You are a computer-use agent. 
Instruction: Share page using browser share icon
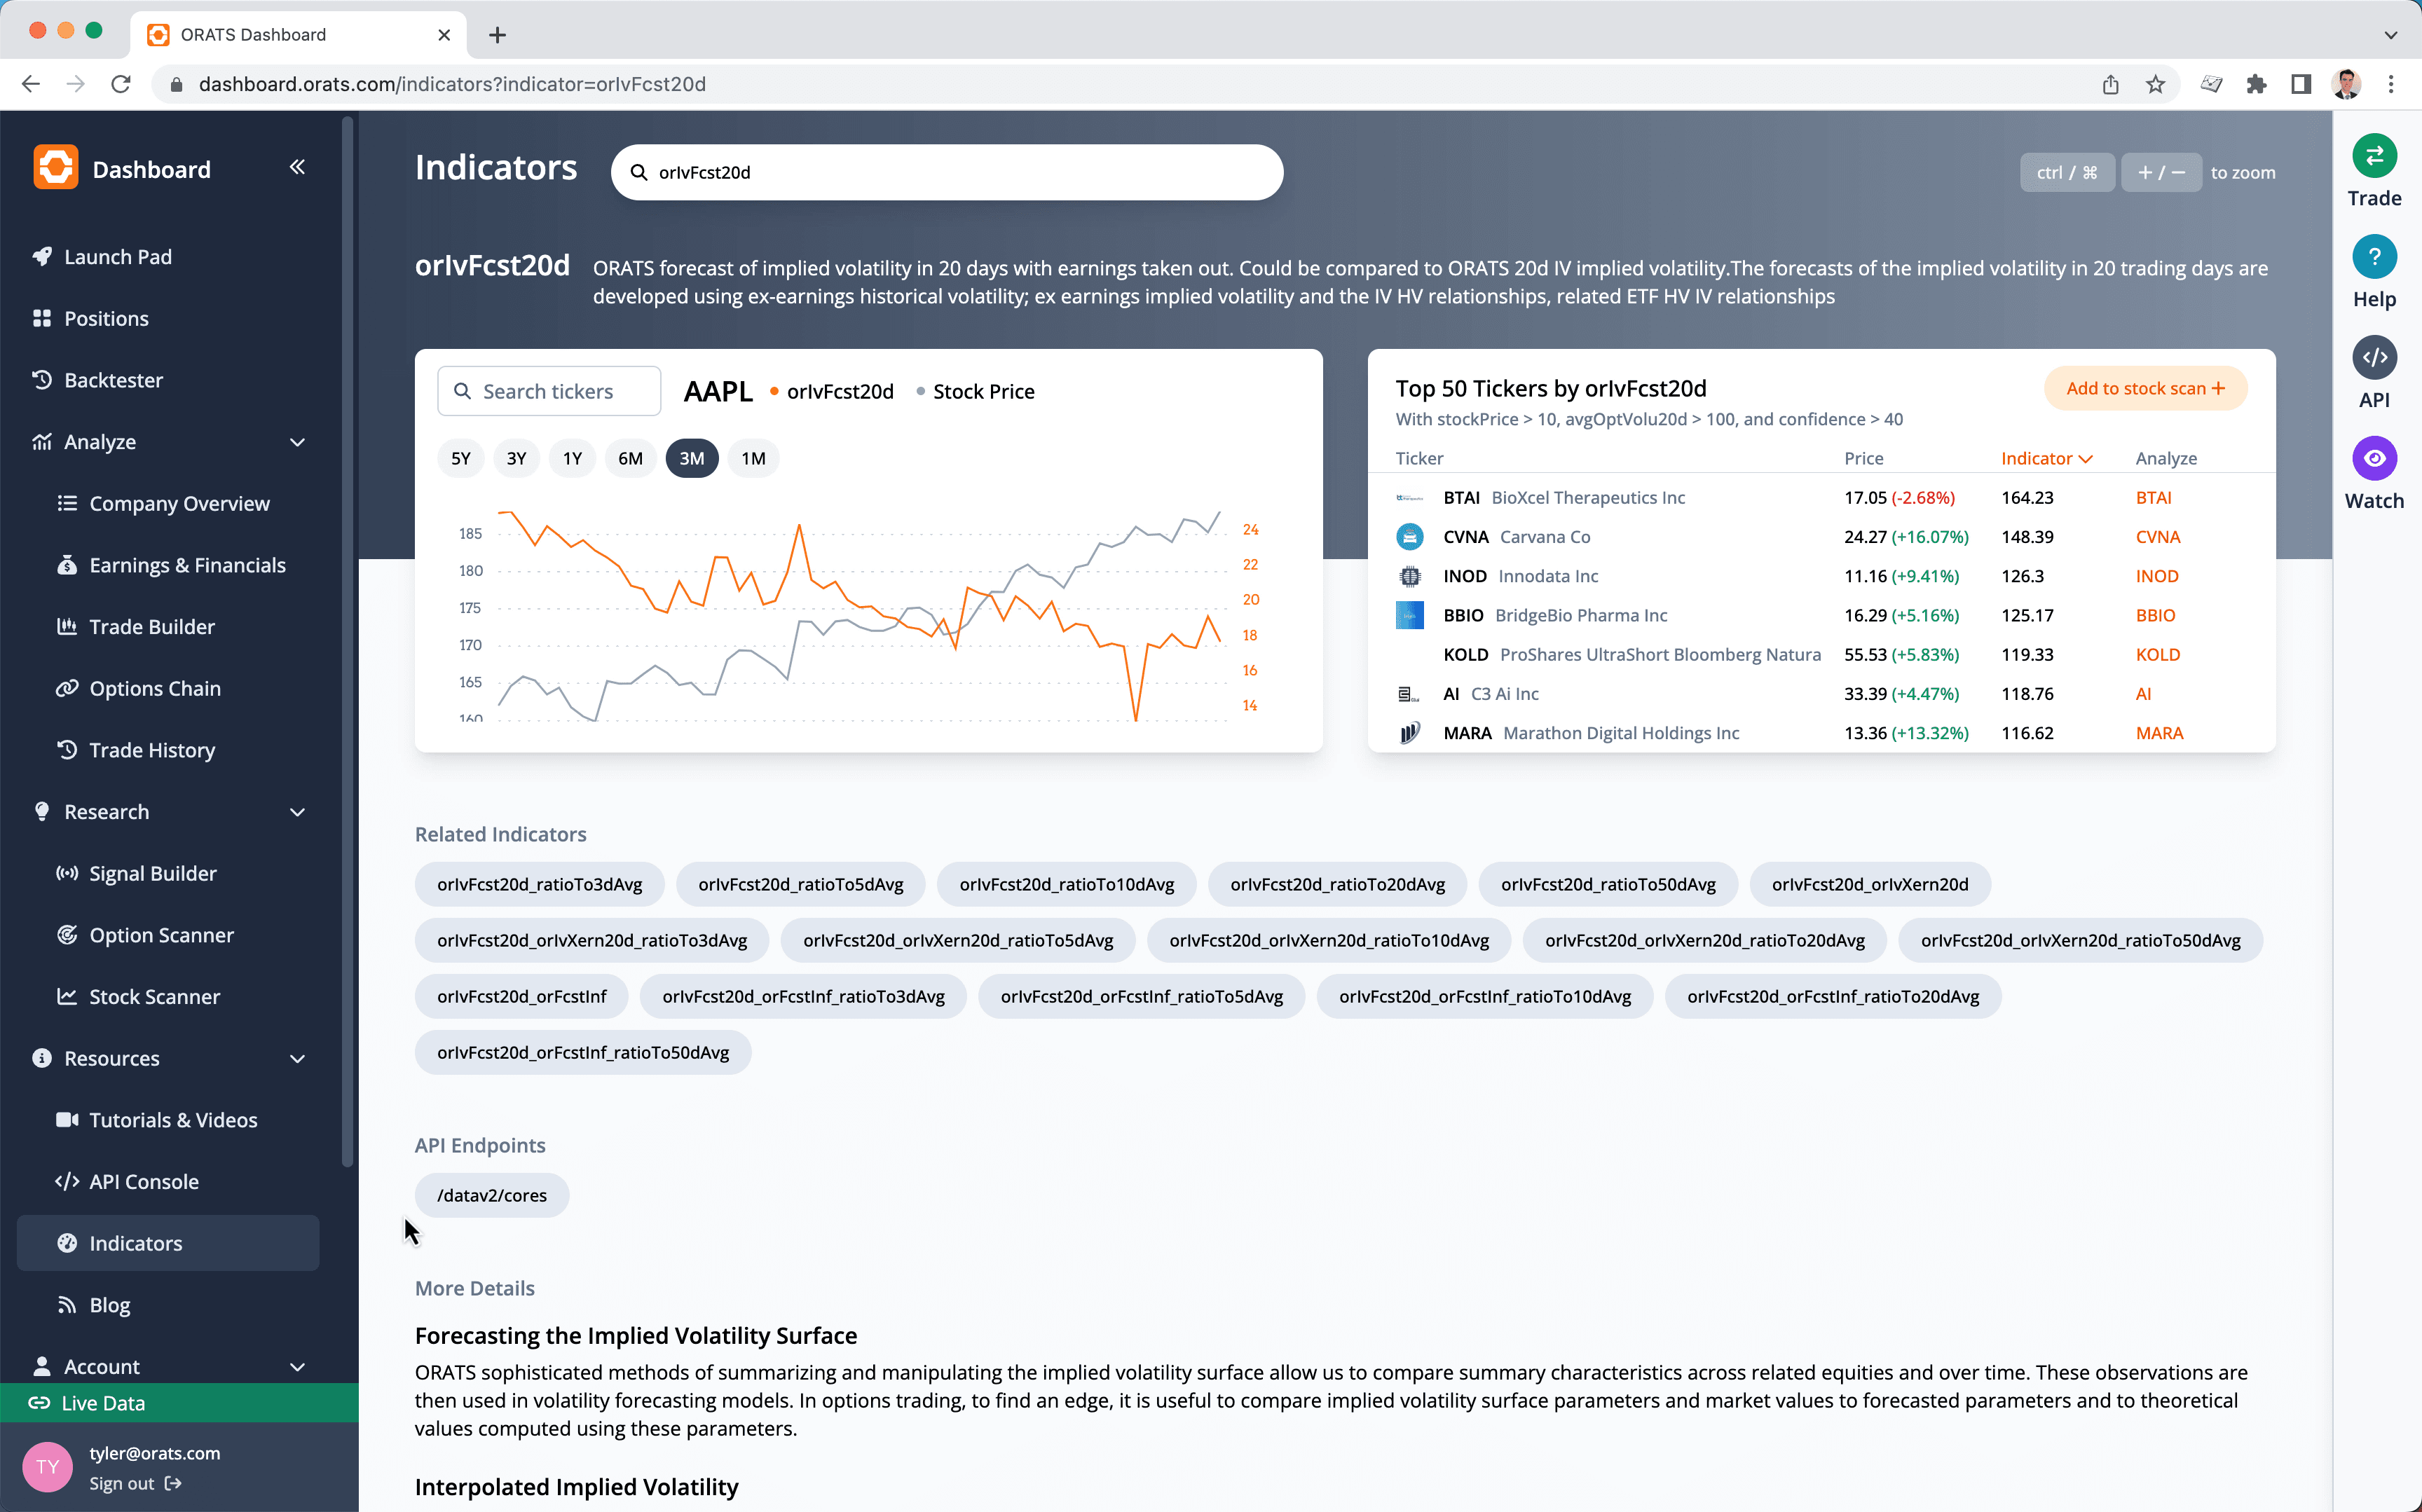point(2110,84)
